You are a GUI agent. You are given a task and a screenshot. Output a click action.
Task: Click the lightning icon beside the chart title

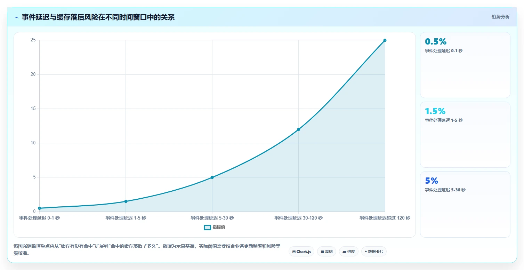[16, 17]
